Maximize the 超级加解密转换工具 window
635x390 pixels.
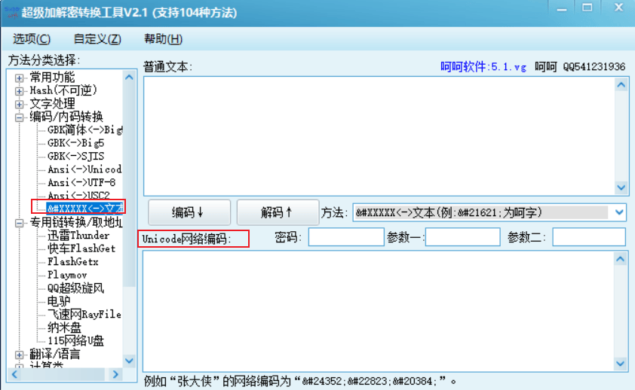[x=587, y=8]
